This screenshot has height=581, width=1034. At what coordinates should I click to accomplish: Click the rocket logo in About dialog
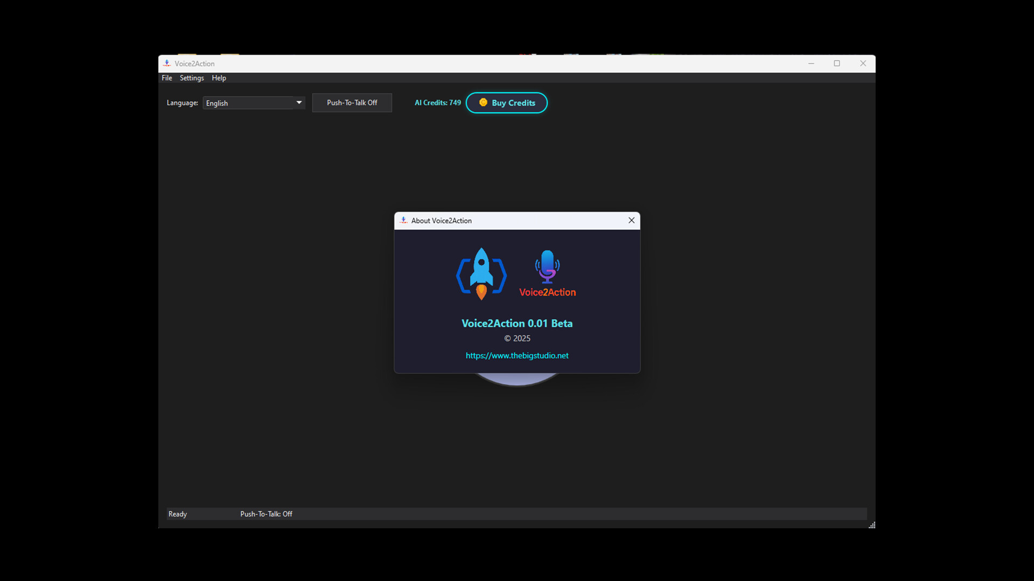481,273
